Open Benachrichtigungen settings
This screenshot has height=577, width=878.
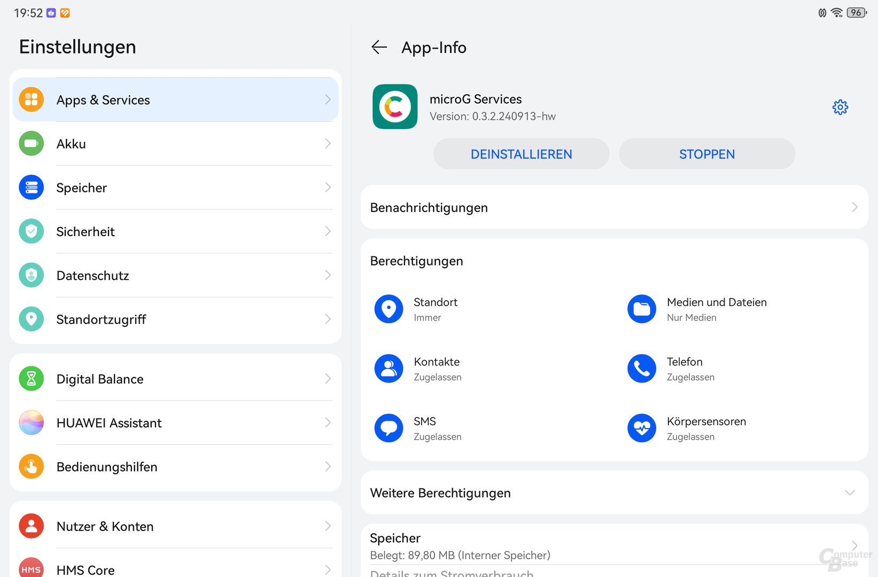(x=615, y=207)
